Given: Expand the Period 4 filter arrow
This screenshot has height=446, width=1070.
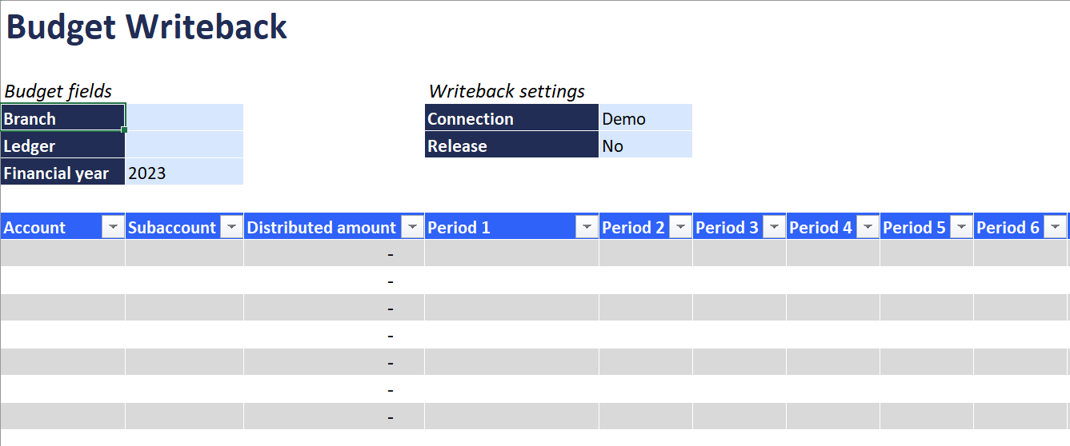Looking at the screenshot, I should click(868, 228).
